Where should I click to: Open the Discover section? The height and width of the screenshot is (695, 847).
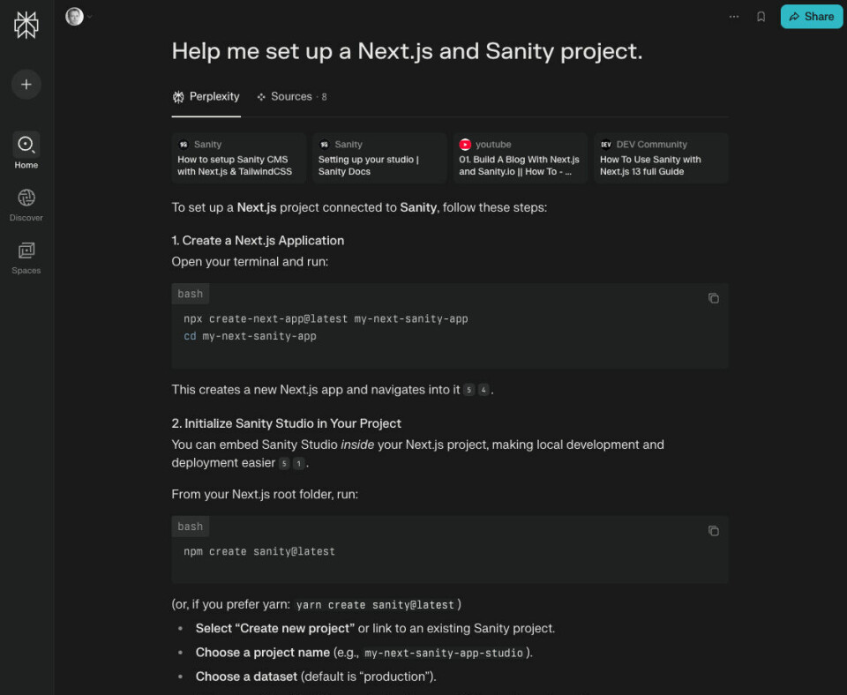point(26,205)
